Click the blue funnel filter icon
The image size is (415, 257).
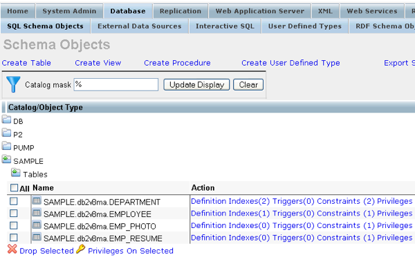13,84
